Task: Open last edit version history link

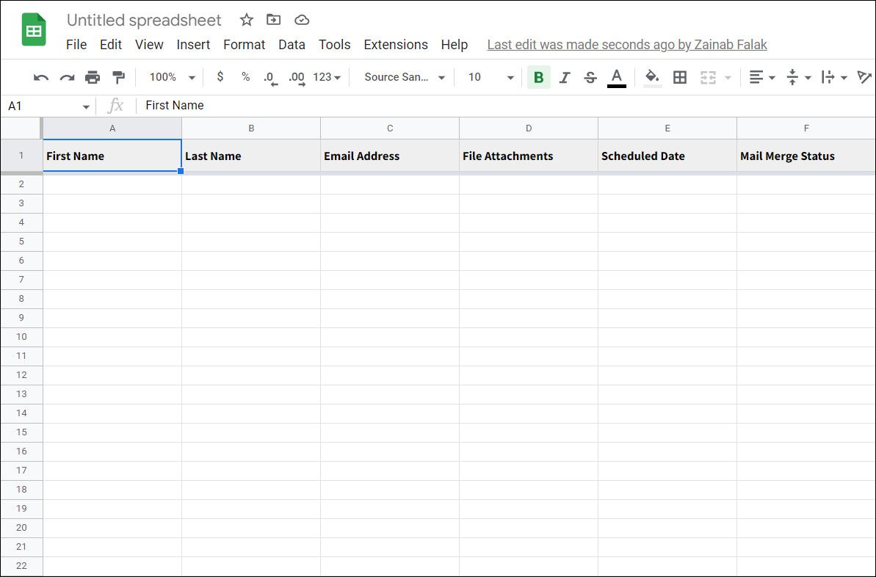Action: click(x=627, y=45)
